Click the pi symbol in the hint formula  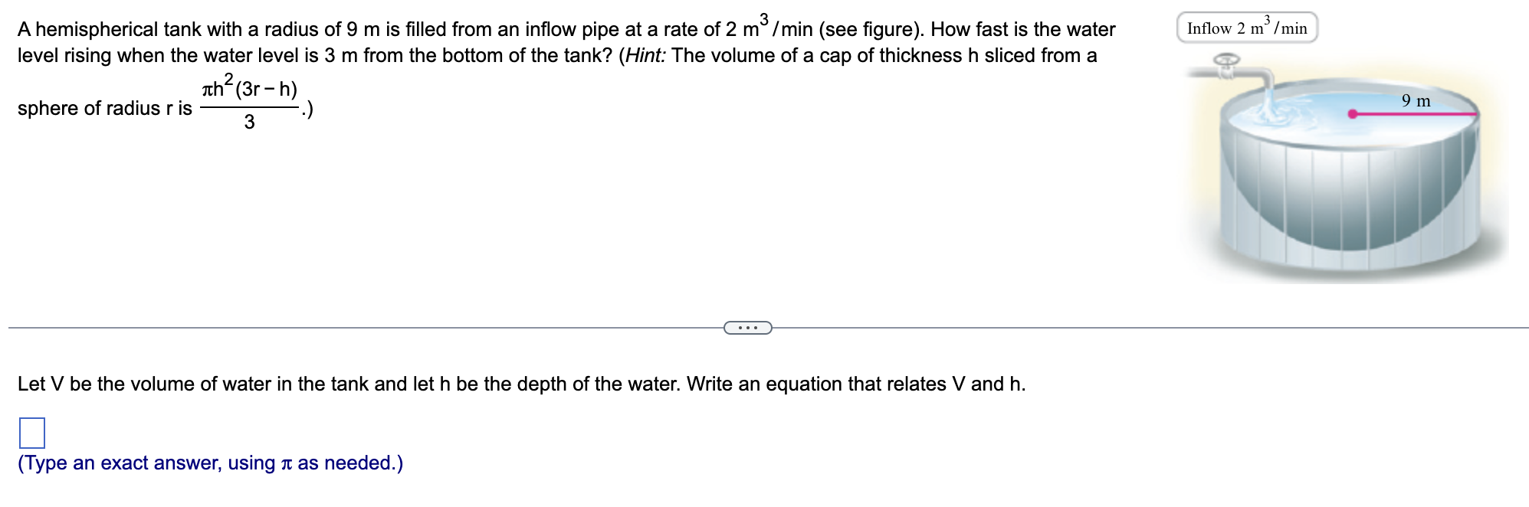205,89
